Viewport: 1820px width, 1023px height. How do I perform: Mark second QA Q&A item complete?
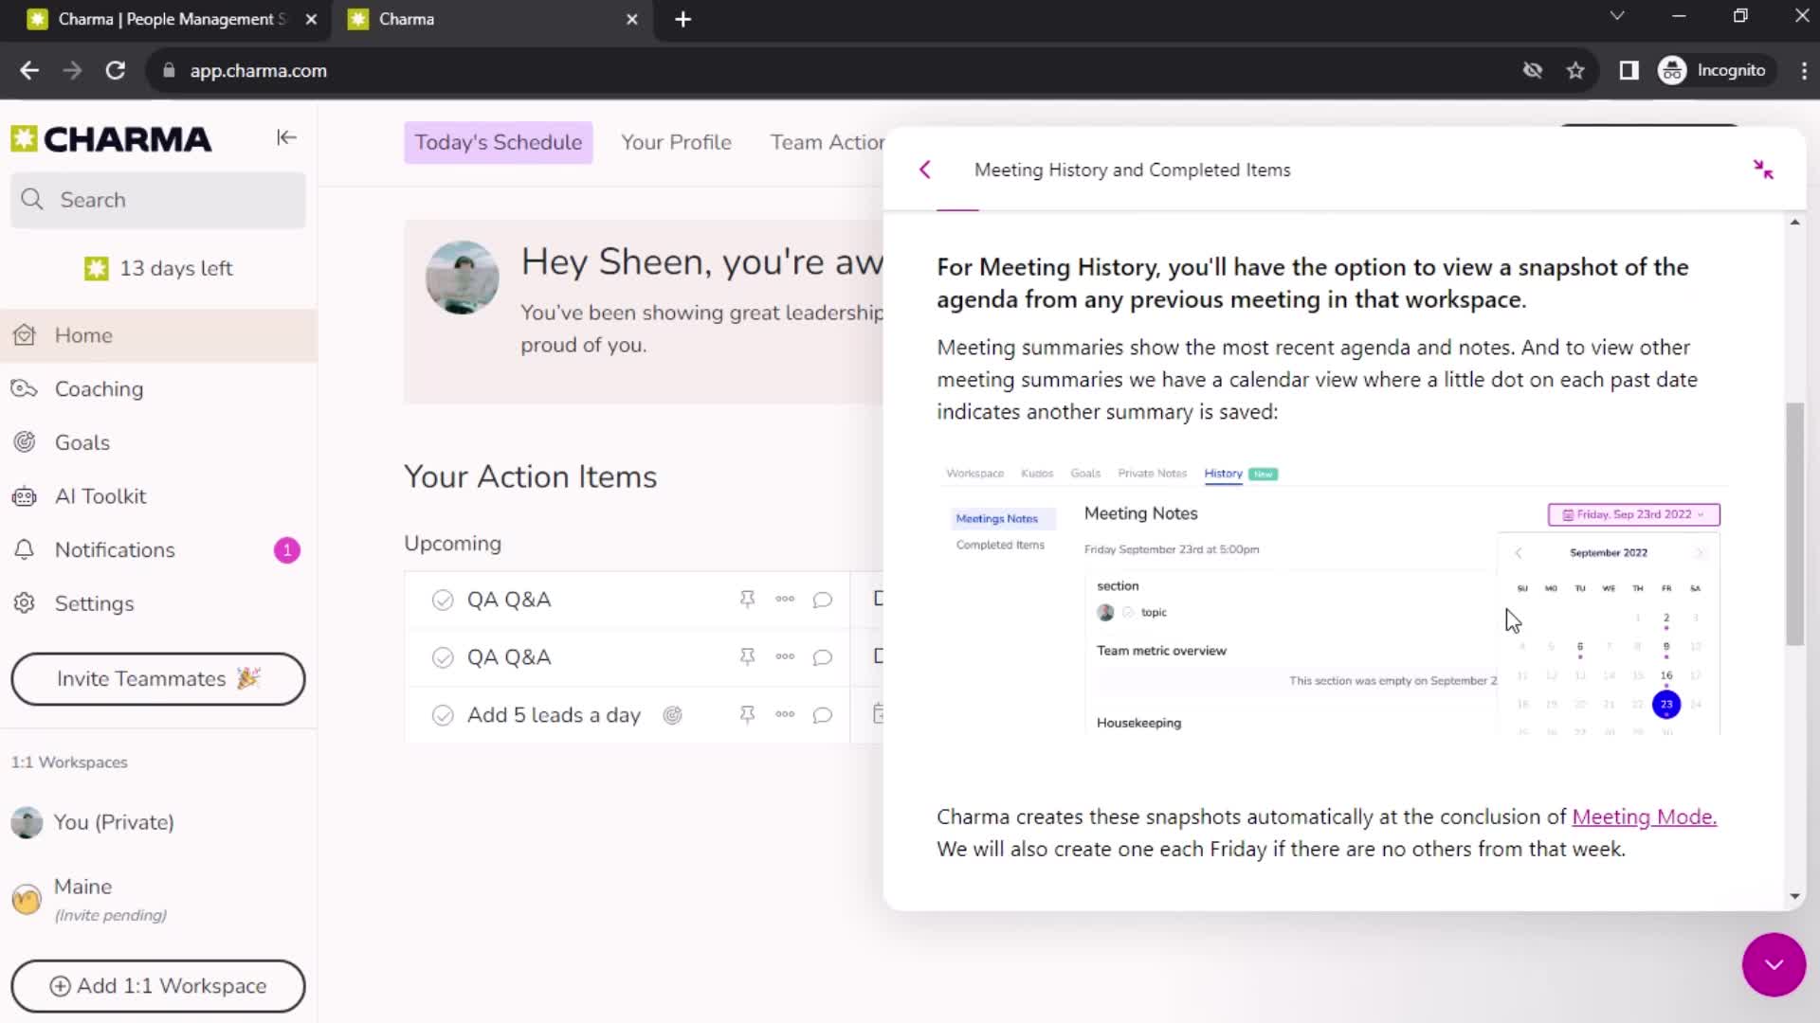pos(443,657)
